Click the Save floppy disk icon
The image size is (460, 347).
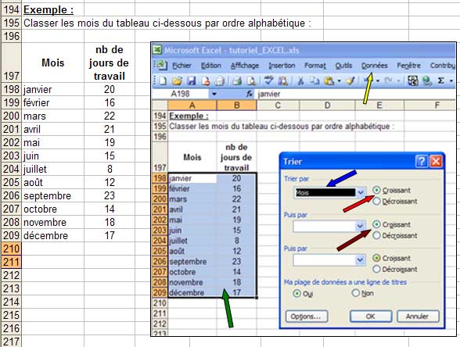[191, 80]
